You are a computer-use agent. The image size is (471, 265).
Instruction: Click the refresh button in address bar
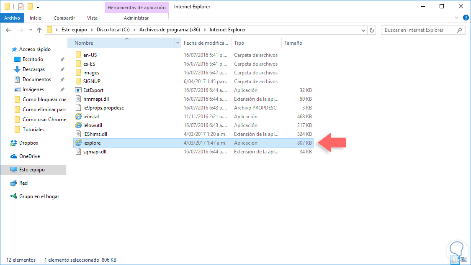click(372, 30)
